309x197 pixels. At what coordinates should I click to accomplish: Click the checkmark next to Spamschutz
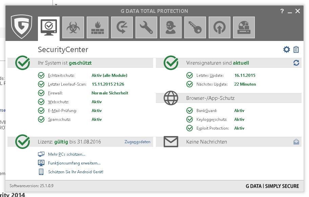(41, 119)
